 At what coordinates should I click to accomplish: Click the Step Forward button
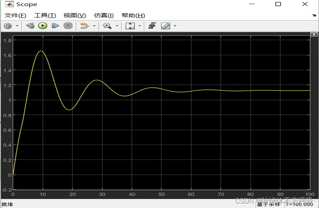(x=55, y=26)
